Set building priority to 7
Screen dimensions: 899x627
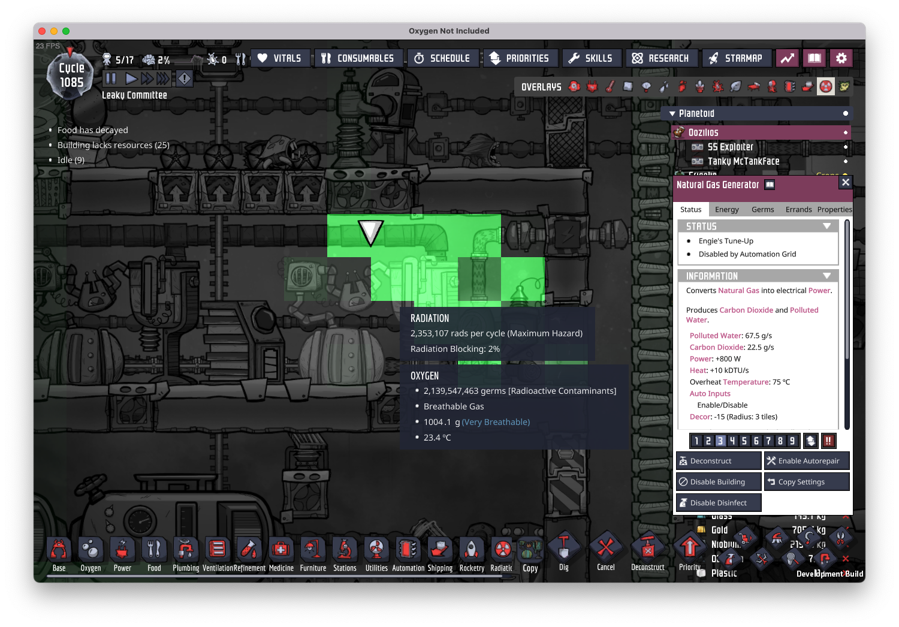pos(768,441)
